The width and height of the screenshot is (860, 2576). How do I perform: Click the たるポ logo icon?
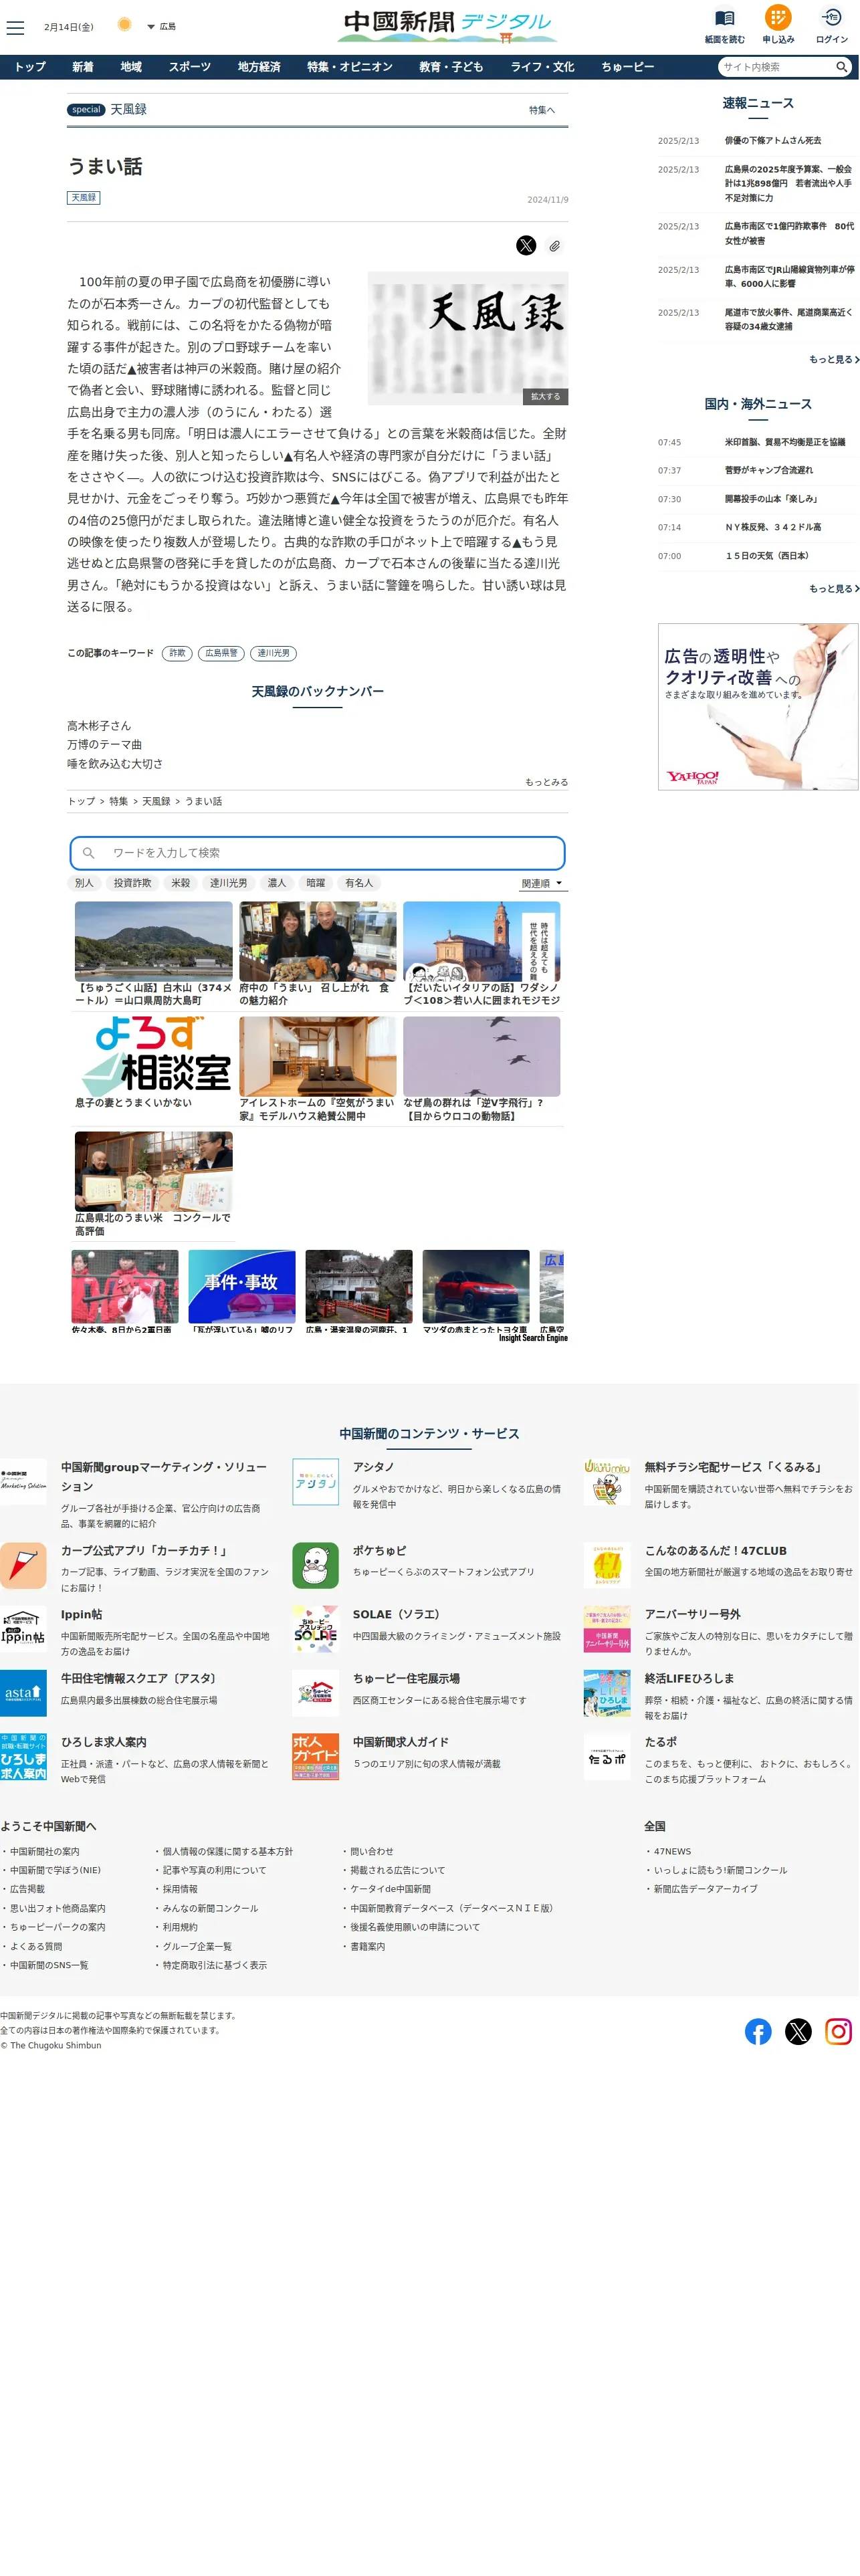607,1757
